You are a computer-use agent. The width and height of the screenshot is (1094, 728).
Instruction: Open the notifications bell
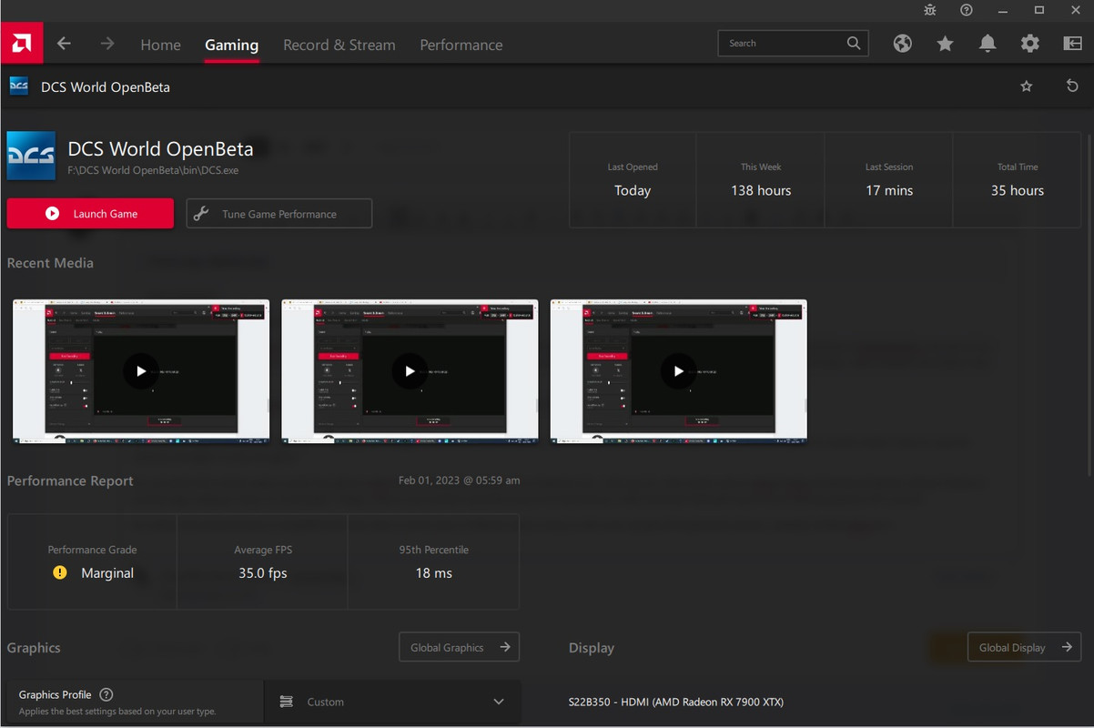click(x=988, y=43)
